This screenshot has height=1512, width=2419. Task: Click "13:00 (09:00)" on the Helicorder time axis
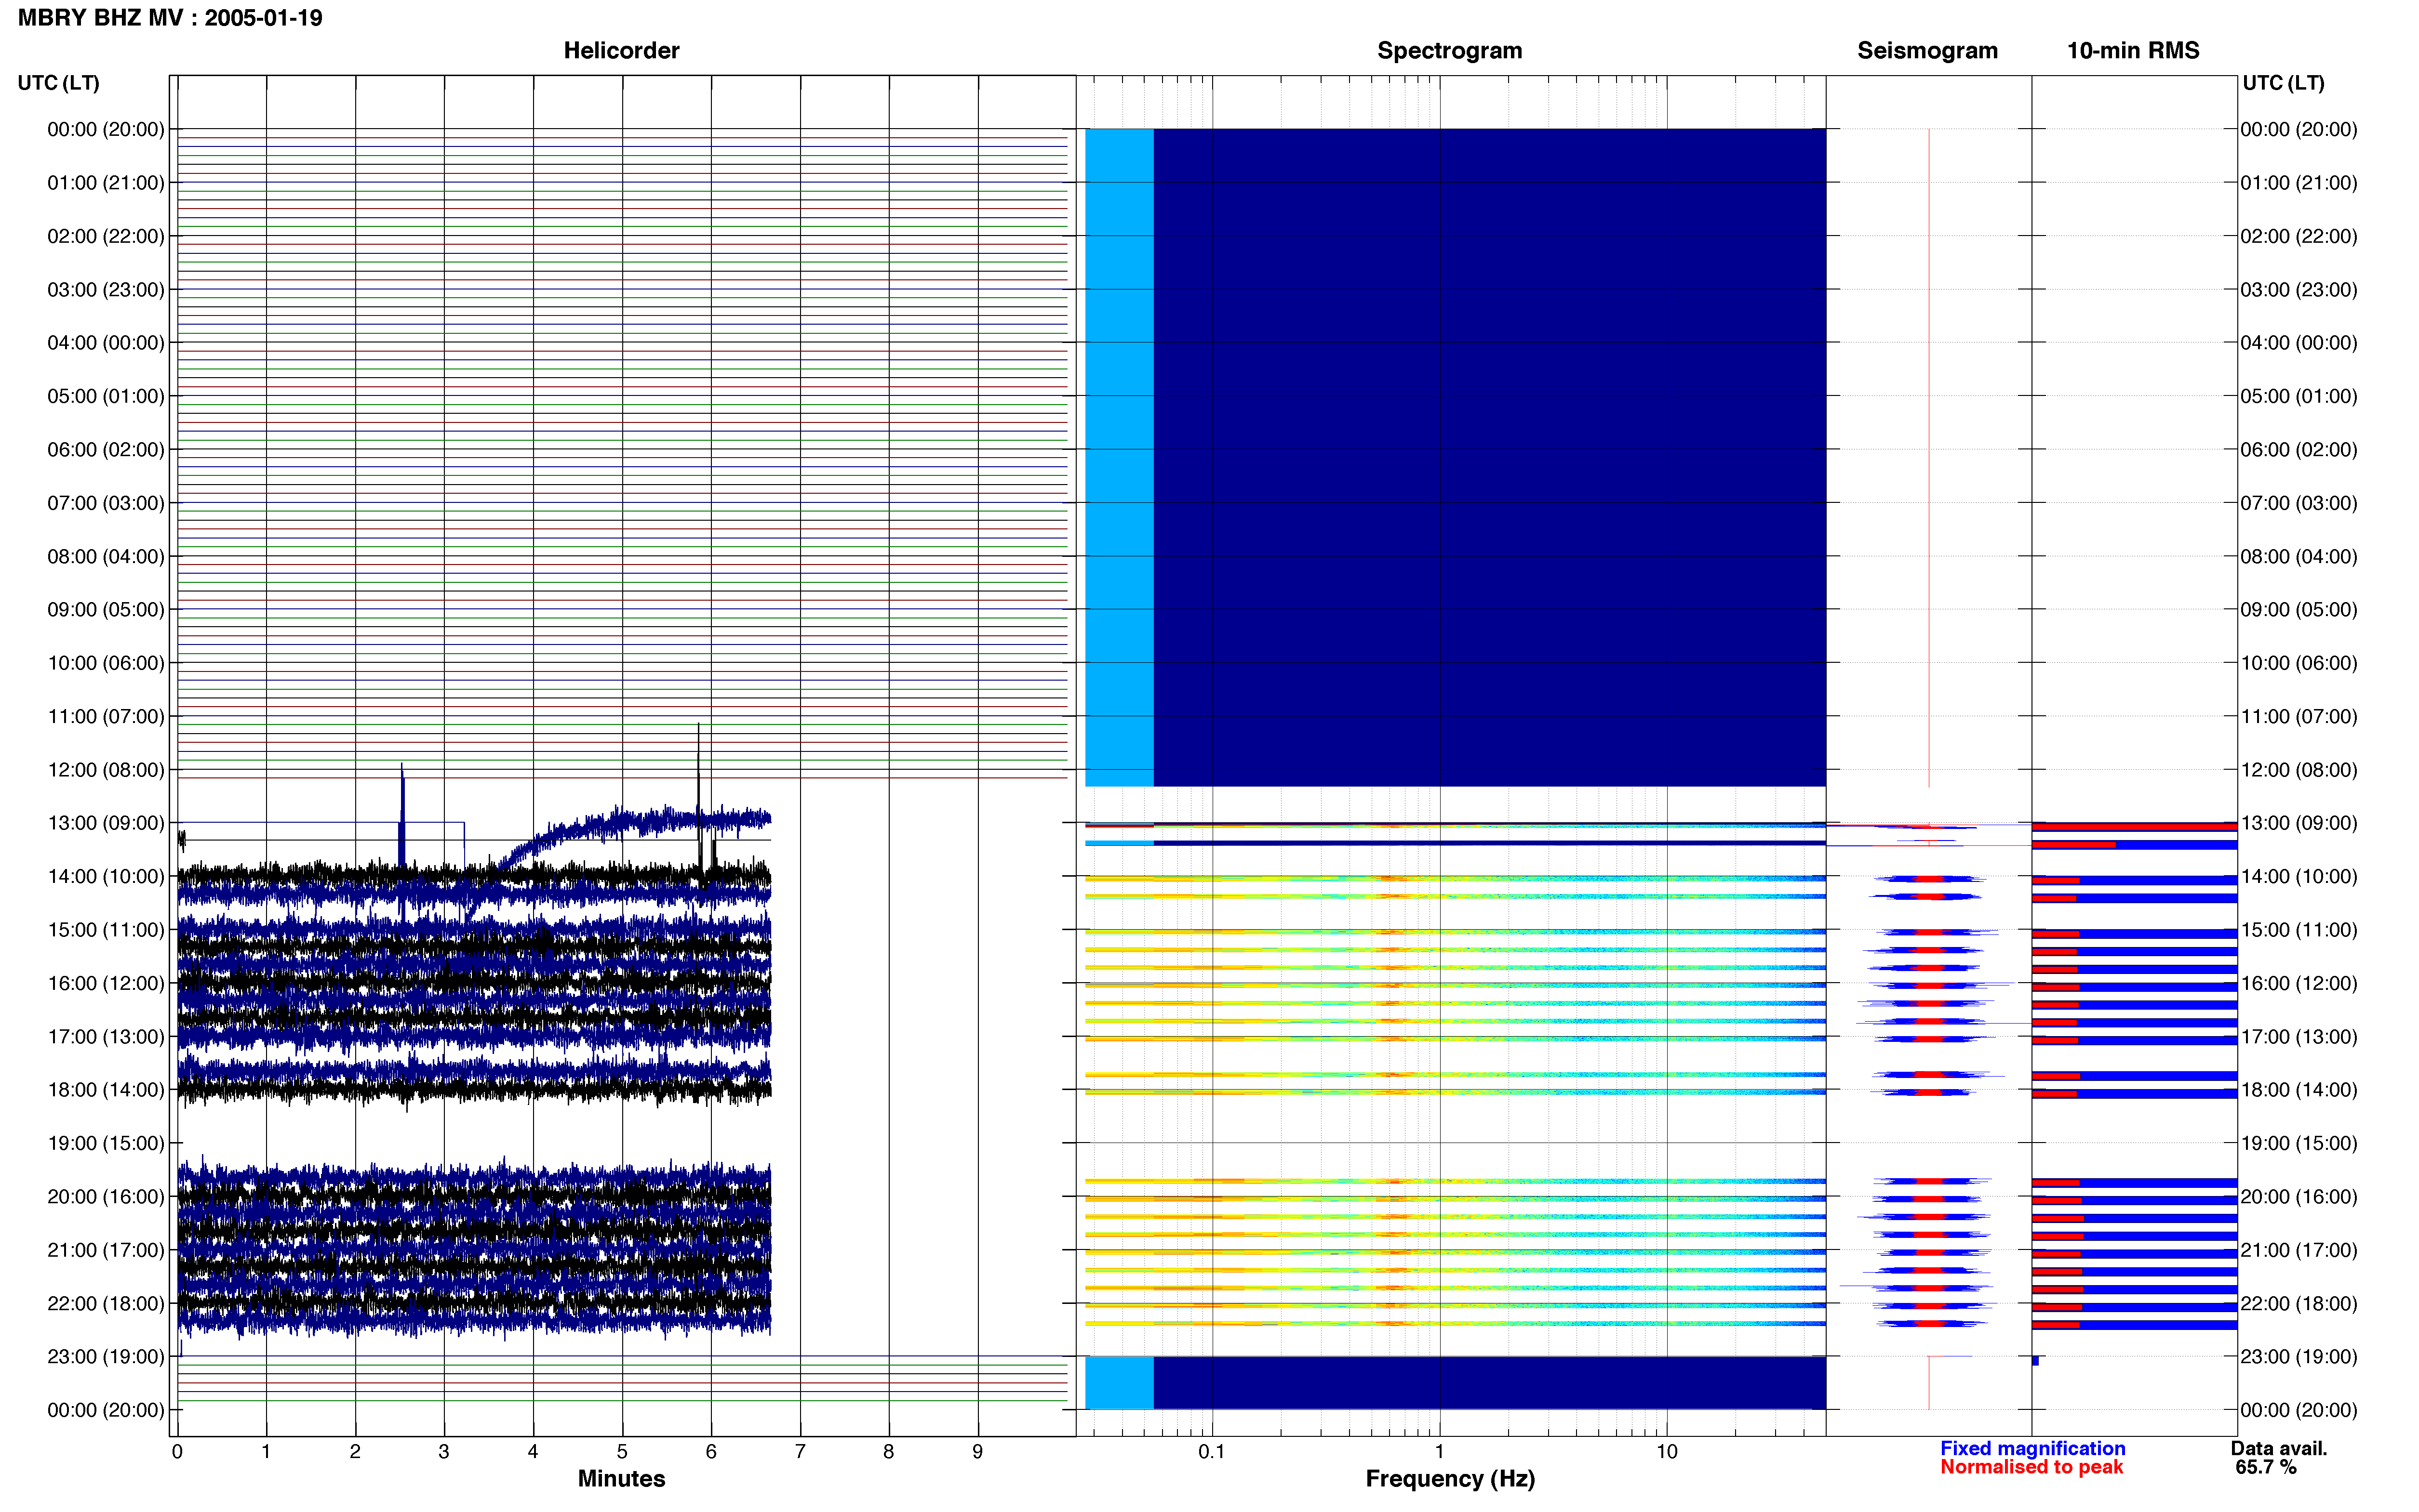(x=106, y=823)
